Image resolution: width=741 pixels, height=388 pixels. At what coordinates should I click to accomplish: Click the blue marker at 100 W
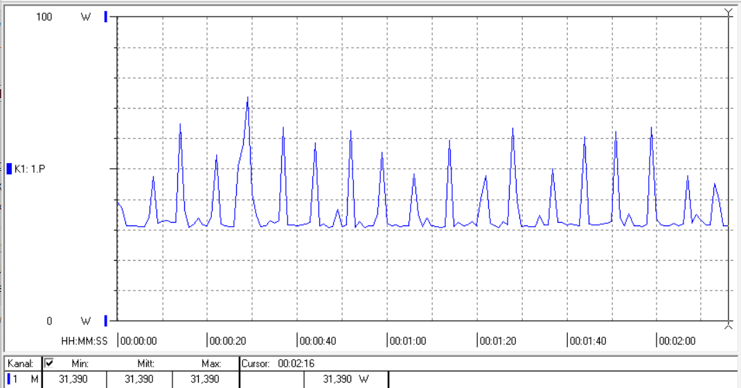(x=105, y=17)
